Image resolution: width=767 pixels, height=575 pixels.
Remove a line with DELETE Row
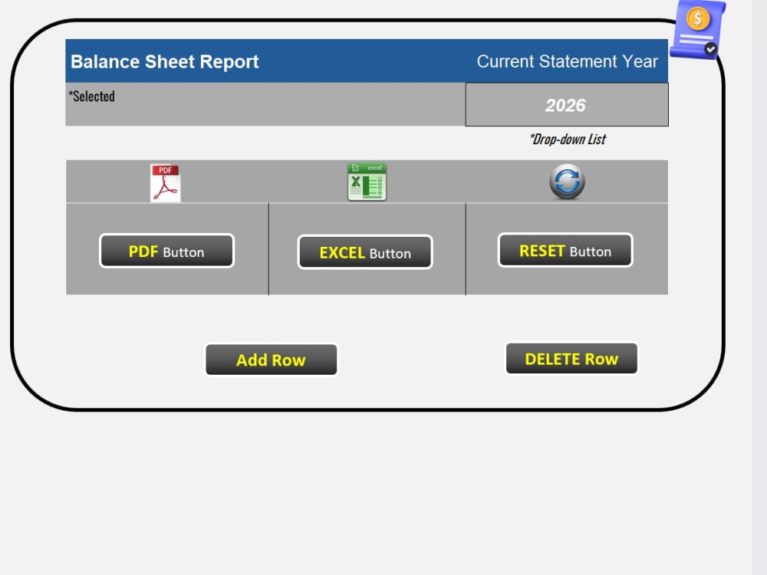click(571, 358)
